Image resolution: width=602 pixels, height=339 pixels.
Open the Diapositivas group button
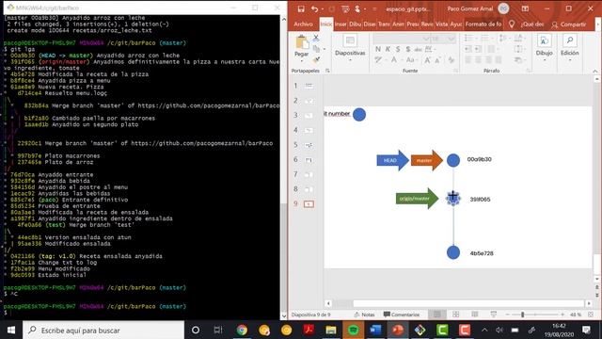[x=350, y=48]
